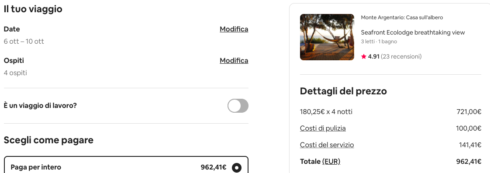Click the Seafront Ecolodge breathtaking view title

coord(413,32)
